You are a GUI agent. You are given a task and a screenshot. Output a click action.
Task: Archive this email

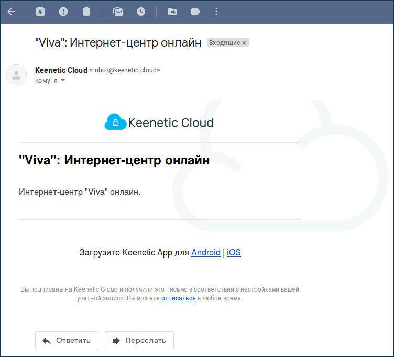[x=40, y=12]
